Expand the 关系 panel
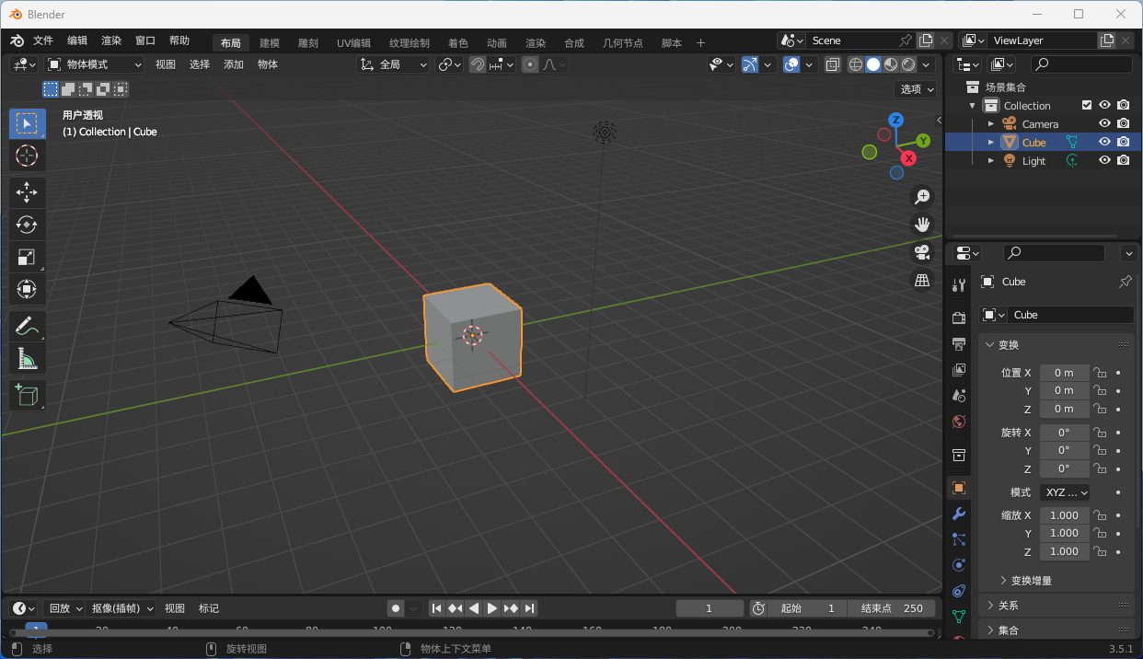Viewport: 1143px width, 659px height. click(990, 606)
